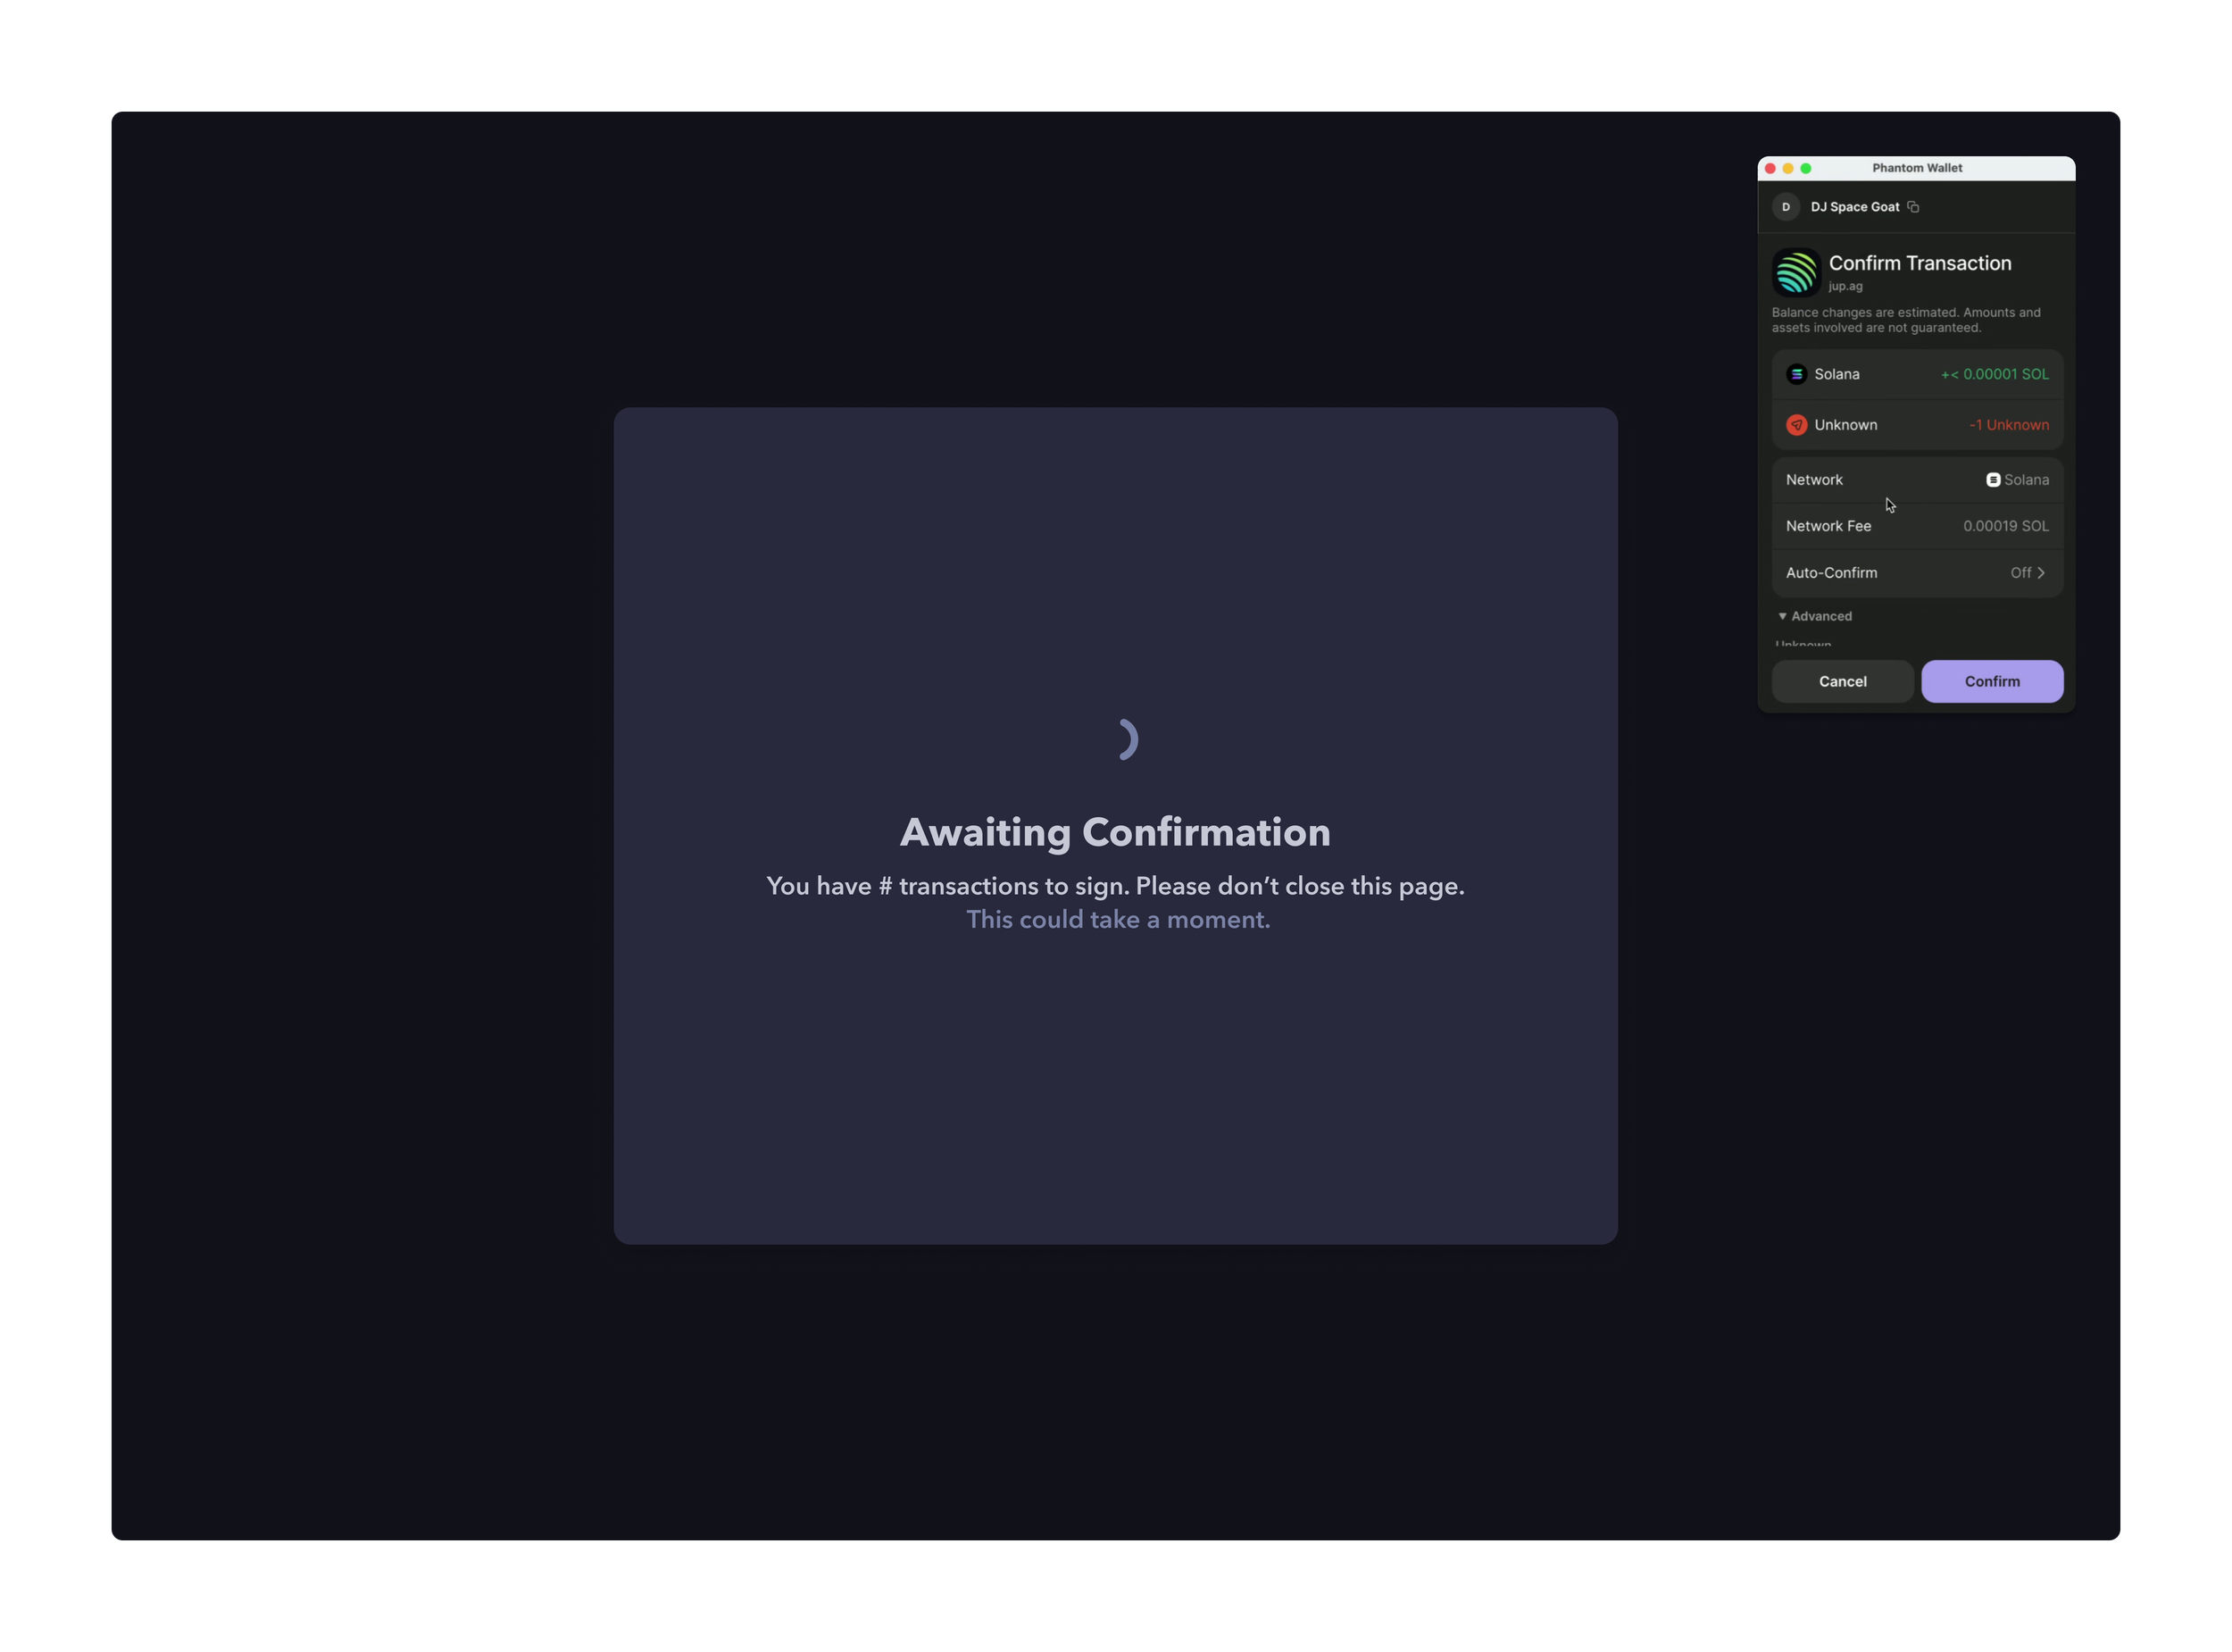Screen dimensions: 2232x1652
Task: Click the copy icon beside the account name
Action: click(1913, 207)
